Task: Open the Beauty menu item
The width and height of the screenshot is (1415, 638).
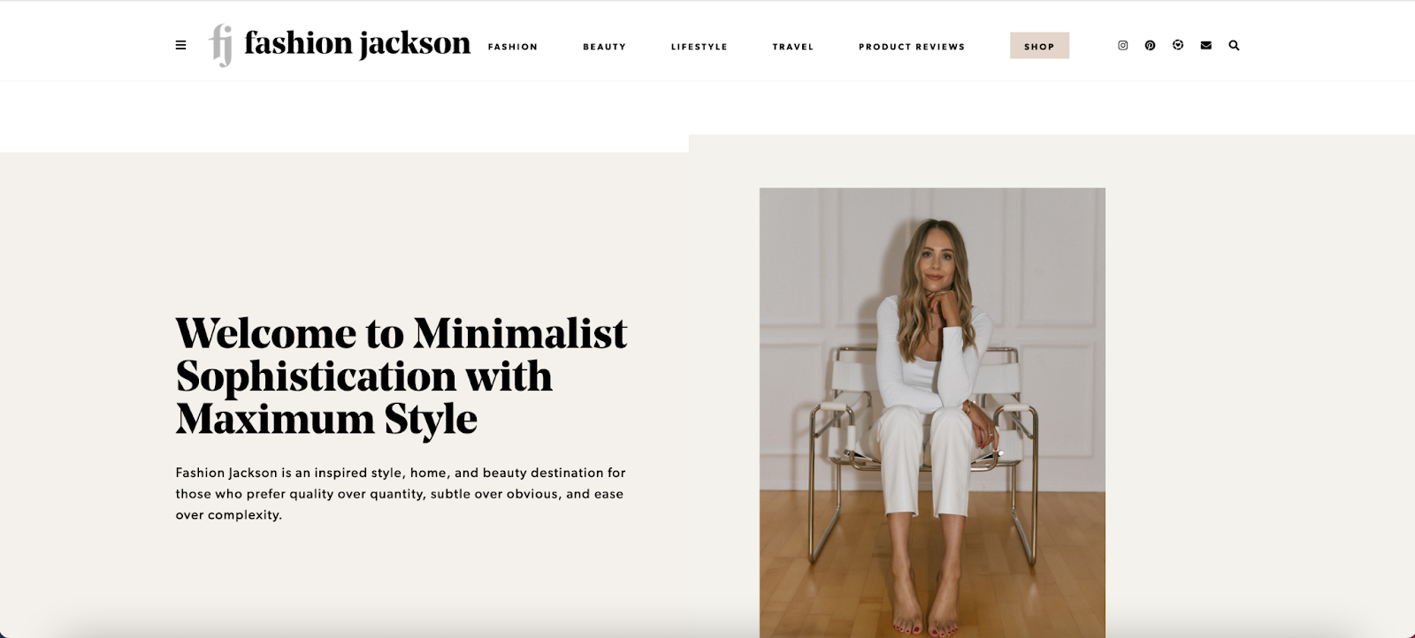Action: coord(604,47)
